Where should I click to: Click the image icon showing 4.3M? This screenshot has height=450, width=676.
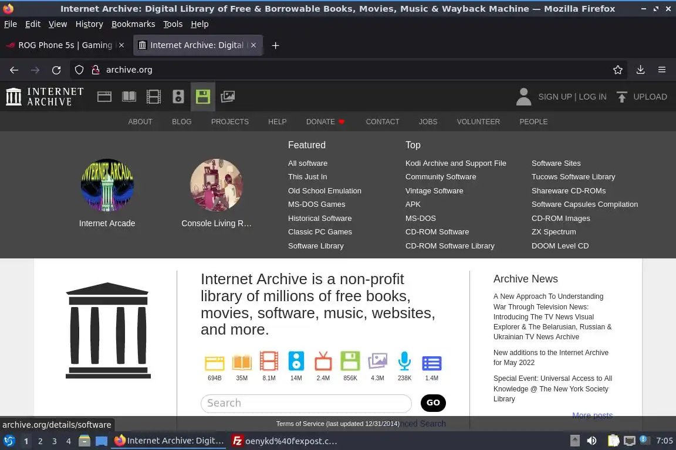(378, 361)
